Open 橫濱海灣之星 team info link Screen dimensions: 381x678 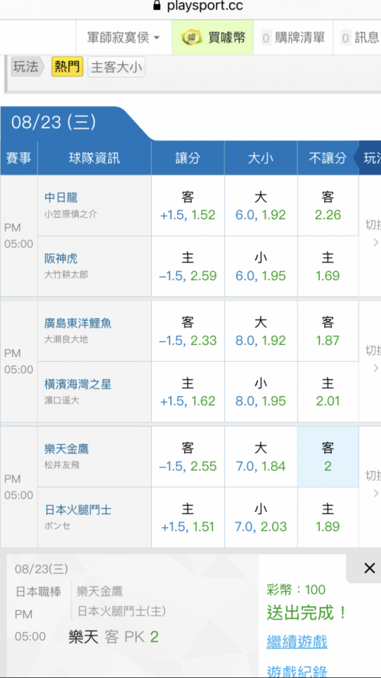click(x=78, y=384)
